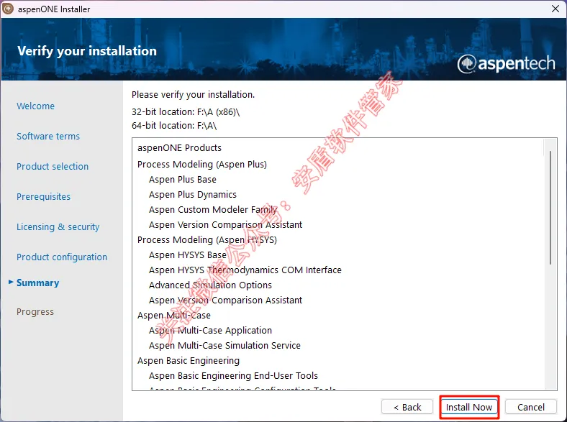Click the '64-bit location: F:\A\' text
567x422 pixels.
[174, 125]
